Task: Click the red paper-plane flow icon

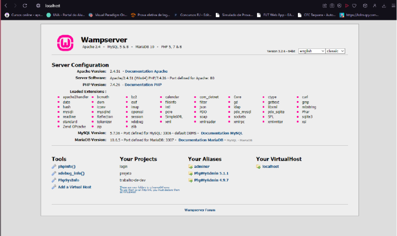Action: point(347,6)
